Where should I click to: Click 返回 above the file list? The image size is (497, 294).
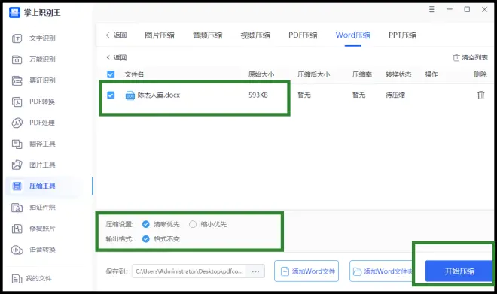116,57
